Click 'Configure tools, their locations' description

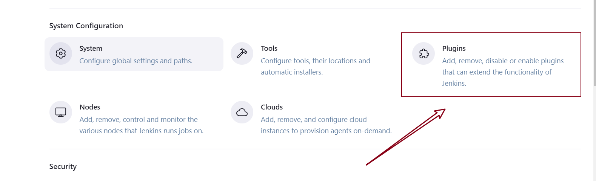pyautogui.click(x=316, y=66)
